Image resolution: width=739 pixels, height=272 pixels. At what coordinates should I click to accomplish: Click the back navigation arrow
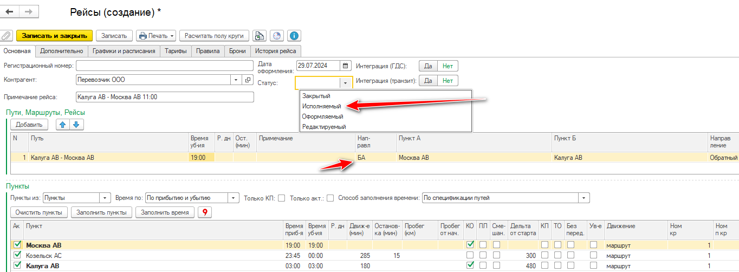click(x=9, y=11)
